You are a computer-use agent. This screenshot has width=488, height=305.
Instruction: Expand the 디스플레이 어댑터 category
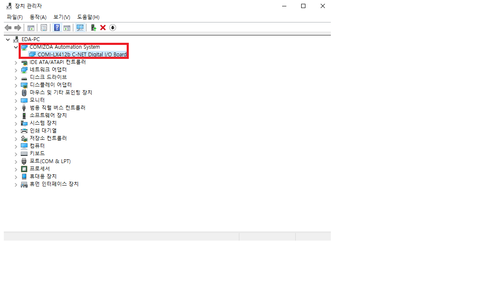click(x=16, y=85)
